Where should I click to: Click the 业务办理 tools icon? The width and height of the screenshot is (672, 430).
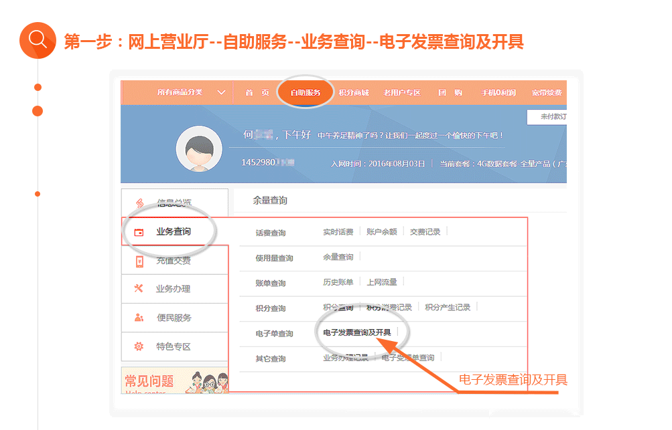click(x=139, y=288)
